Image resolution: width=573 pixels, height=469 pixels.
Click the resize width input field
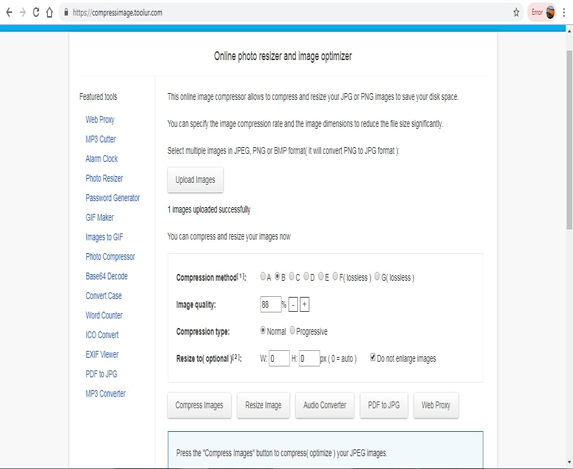(x=279, y=359)
